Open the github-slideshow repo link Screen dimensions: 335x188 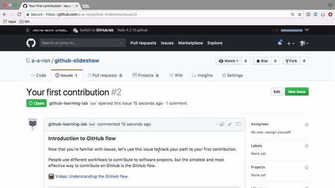click(x=77, y=61)
